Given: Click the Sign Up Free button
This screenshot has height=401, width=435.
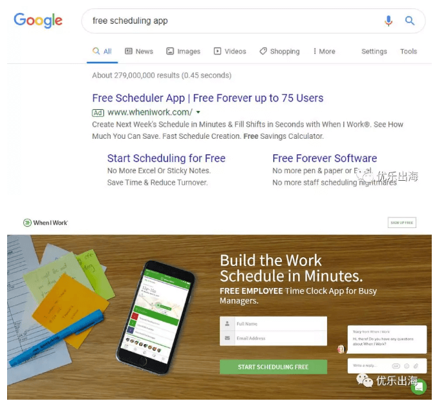Looking at the screenshot, I should coord(401,223).
